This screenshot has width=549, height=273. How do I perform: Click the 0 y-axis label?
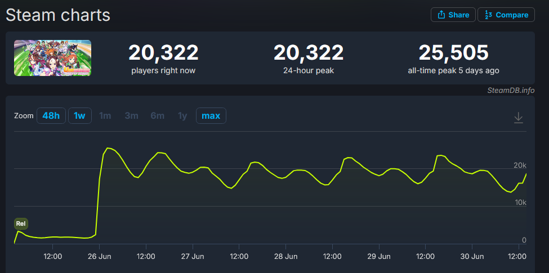click(524, 240)
